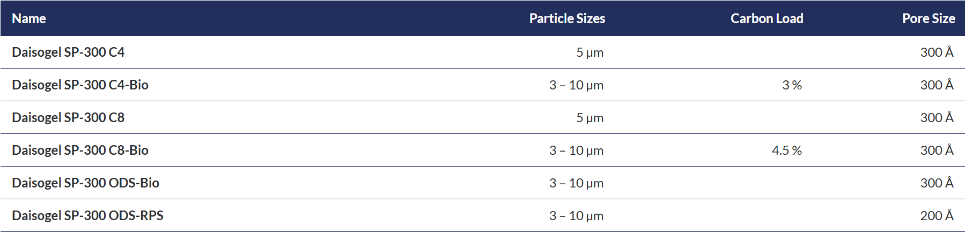Select the 3 % carbon load cell

pos(792,85)
